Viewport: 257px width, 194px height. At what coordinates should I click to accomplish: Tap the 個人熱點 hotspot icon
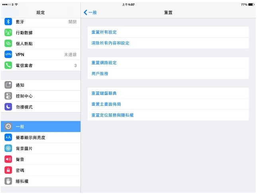[8, 43]
